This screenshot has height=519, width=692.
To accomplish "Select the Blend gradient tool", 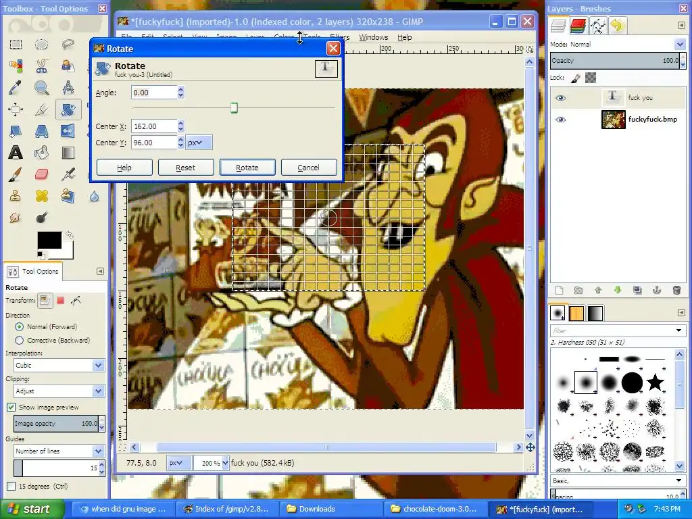I will pos(68,153).
